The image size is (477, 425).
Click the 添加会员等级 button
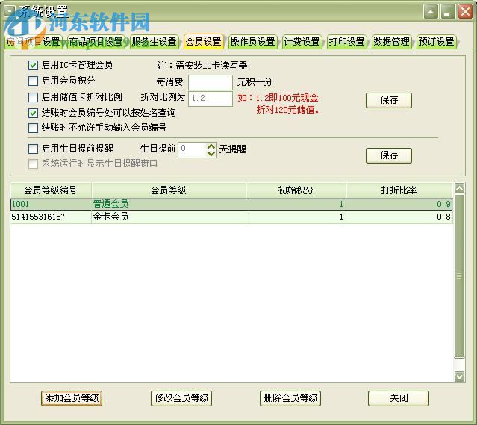pyautogui.click(x=72, y=398)
